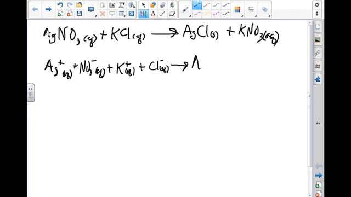This screenshot has width=351, height=197.
Task: Go to the next page with the toolbar forward arrow
Action: tap(48, 9)
